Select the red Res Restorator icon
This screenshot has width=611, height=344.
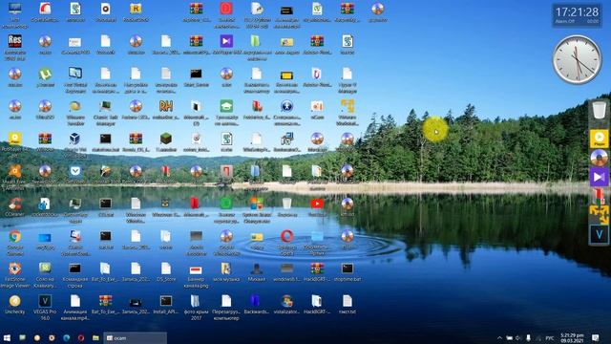[x=15, y=41]
